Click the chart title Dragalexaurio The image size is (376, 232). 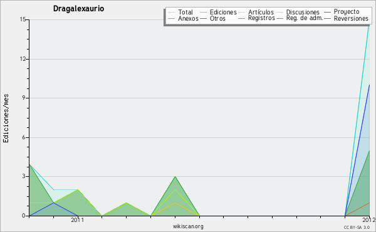(78, 9)
